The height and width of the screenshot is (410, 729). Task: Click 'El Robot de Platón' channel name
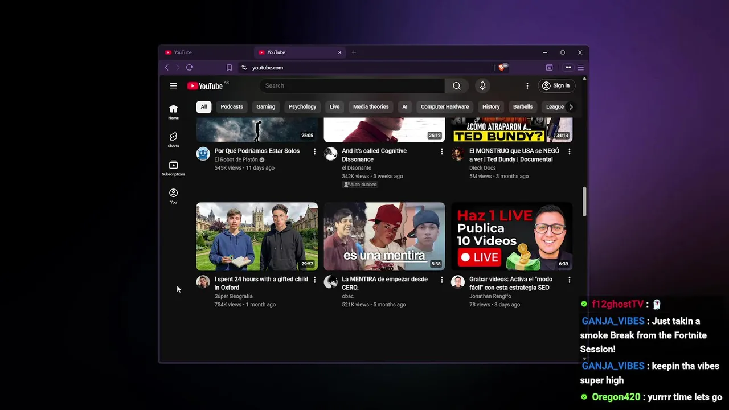pos(236,160)
